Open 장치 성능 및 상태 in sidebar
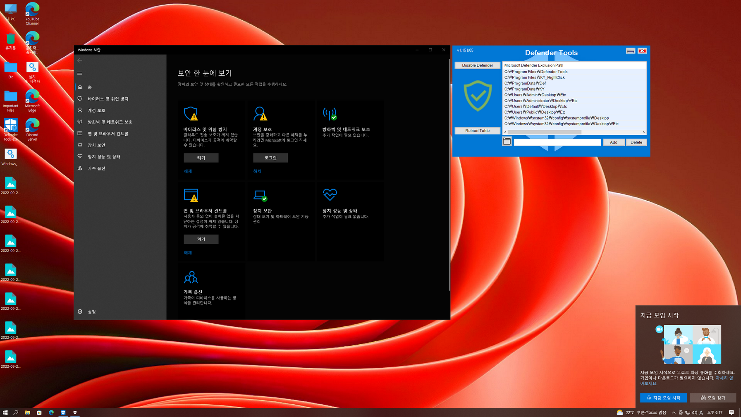741x417 pixels. (120, 157)
